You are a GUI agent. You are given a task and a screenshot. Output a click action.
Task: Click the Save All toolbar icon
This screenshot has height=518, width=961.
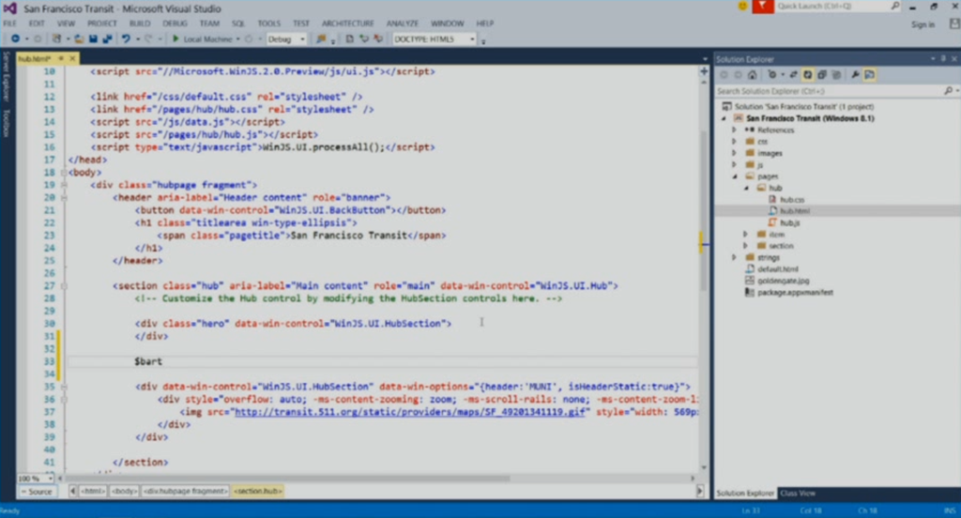coord(107,39)
